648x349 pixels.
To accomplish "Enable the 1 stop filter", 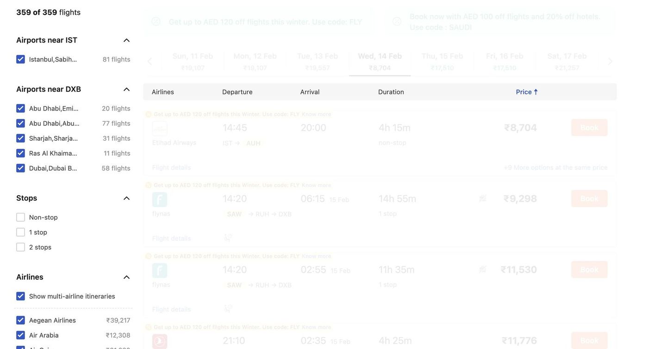I will [x=20, y=232].
